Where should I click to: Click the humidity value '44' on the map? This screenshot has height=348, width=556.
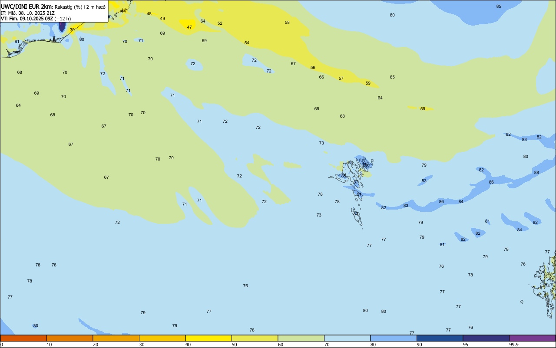click(x=123, y=11)
